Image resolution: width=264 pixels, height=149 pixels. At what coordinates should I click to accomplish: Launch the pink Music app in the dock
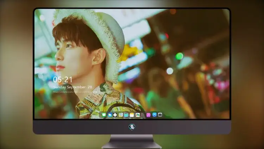(148, 115)
